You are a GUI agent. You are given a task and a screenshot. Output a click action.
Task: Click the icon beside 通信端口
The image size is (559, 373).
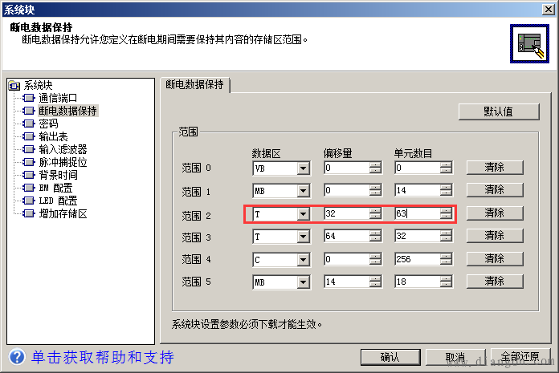click(x=29, y=98)
